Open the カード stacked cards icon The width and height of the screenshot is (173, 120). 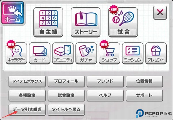tap(40, 53)
